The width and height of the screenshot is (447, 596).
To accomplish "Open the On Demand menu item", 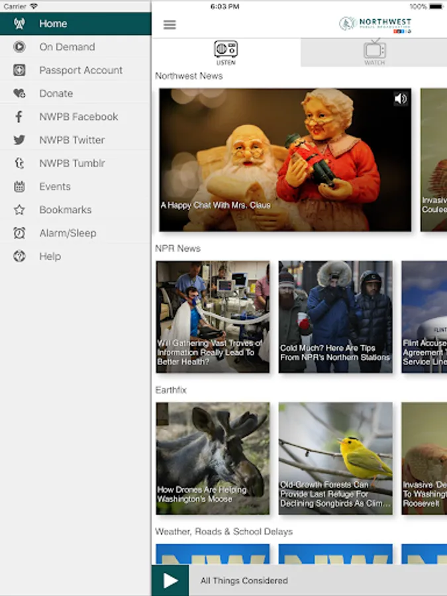I will click(x=75, y=47).
